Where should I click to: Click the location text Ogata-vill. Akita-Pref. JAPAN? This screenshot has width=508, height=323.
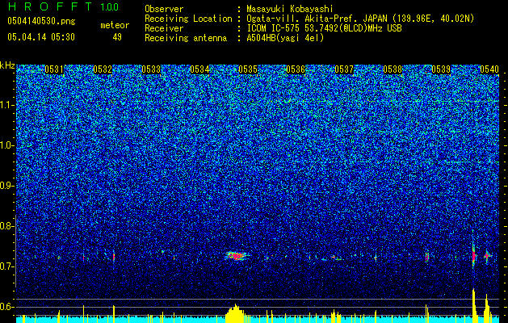(x=317, y=19)
